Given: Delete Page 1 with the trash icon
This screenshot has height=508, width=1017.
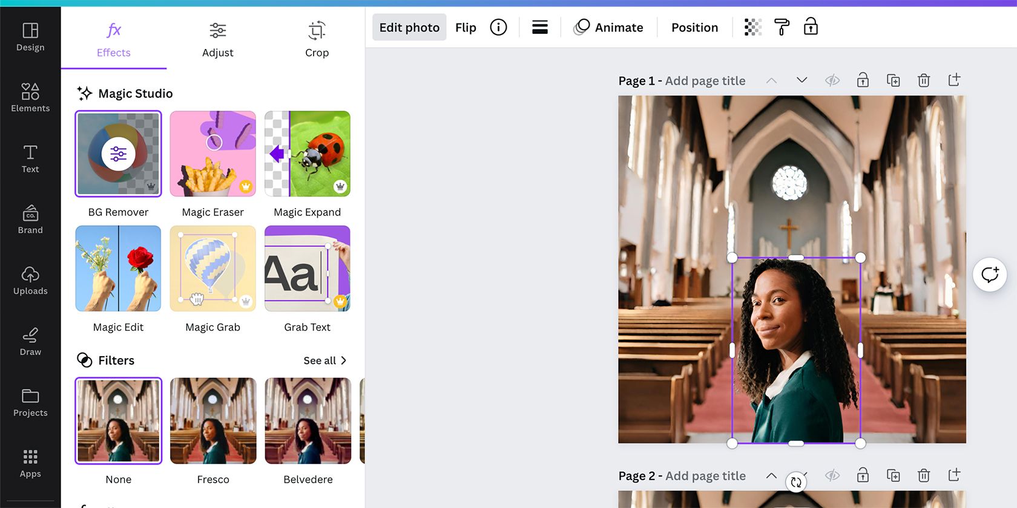Looking at the screenshot, I should pyautogui.click(x=923, y=80).
